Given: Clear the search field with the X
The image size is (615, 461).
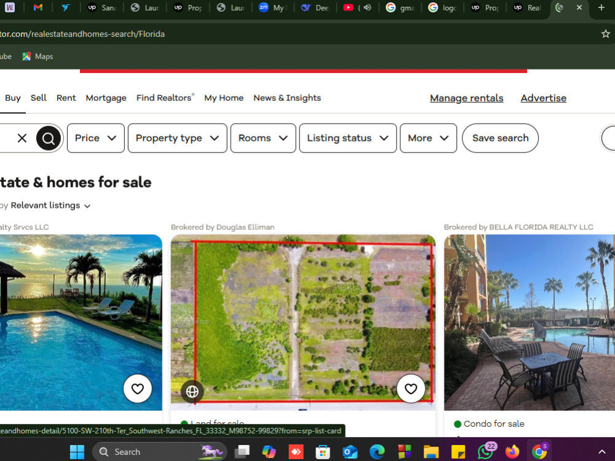Looking at the screenshot, I should tap(22, 138).
